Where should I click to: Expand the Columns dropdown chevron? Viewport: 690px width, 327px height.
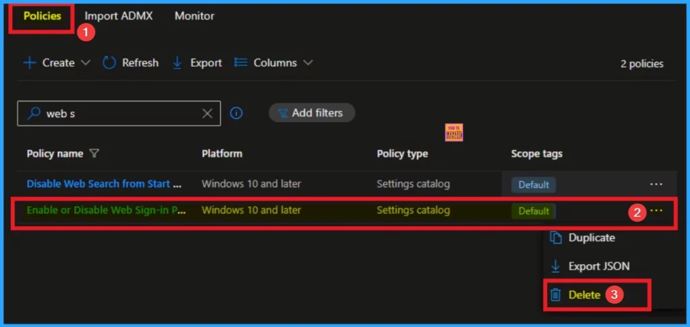tap(308, 63)
